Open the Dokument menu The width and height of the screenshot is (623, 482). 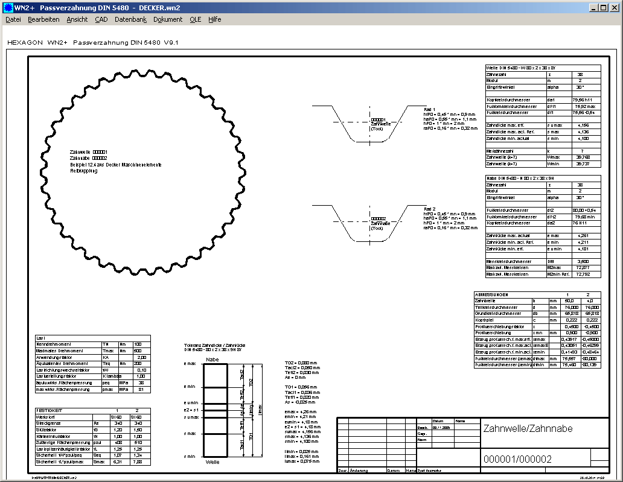pos(168,19)
